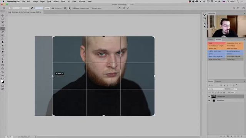Select the Healing Brush tool
The image size is (246, 138).
click(3, 35)
